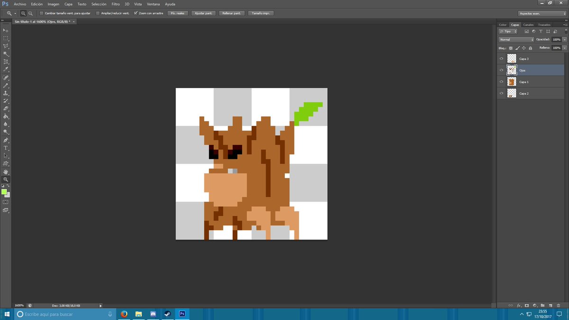Enable Ampliar/reducir vent. checkbox
This screenshot has height=320, width=569.
click(98, 13)
